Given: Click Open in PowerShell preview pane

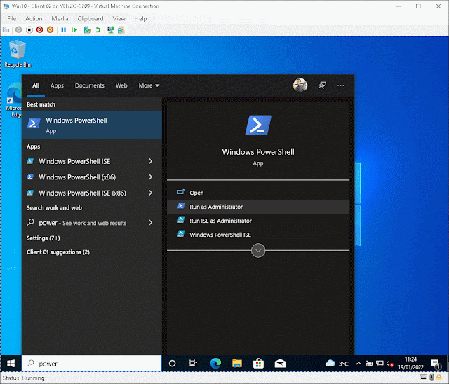Looking at the screenshot, I should pyautogui.click(x=258, y=193).
